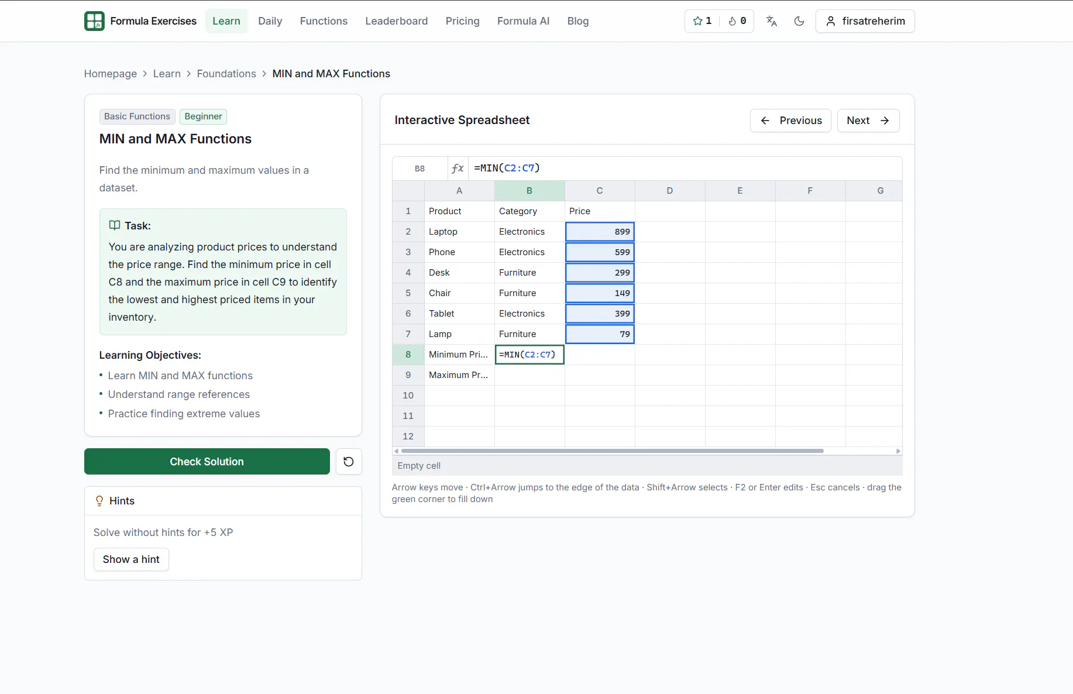The image size is (1073, 694).
Task: Open the star points counter
Action: click(702, 21)
